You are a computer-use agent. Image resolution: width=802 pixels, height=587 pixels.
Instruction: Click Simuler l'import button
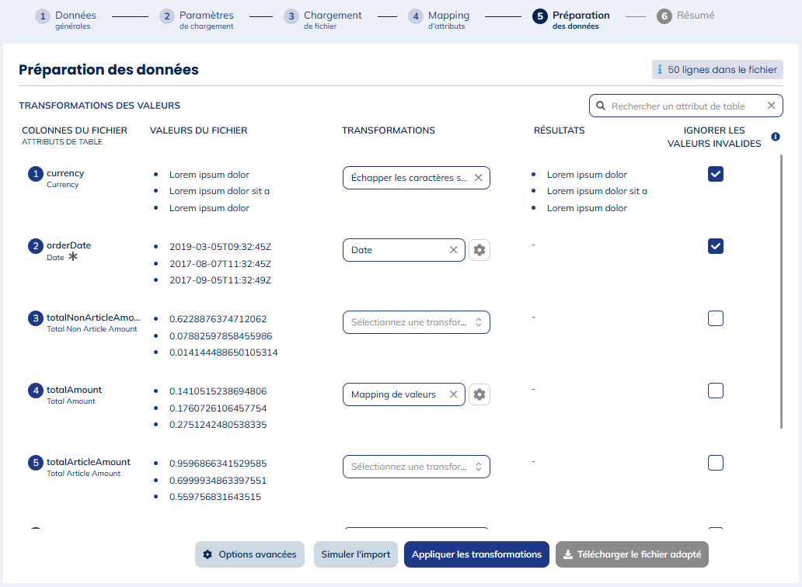(x=355, y=554)
